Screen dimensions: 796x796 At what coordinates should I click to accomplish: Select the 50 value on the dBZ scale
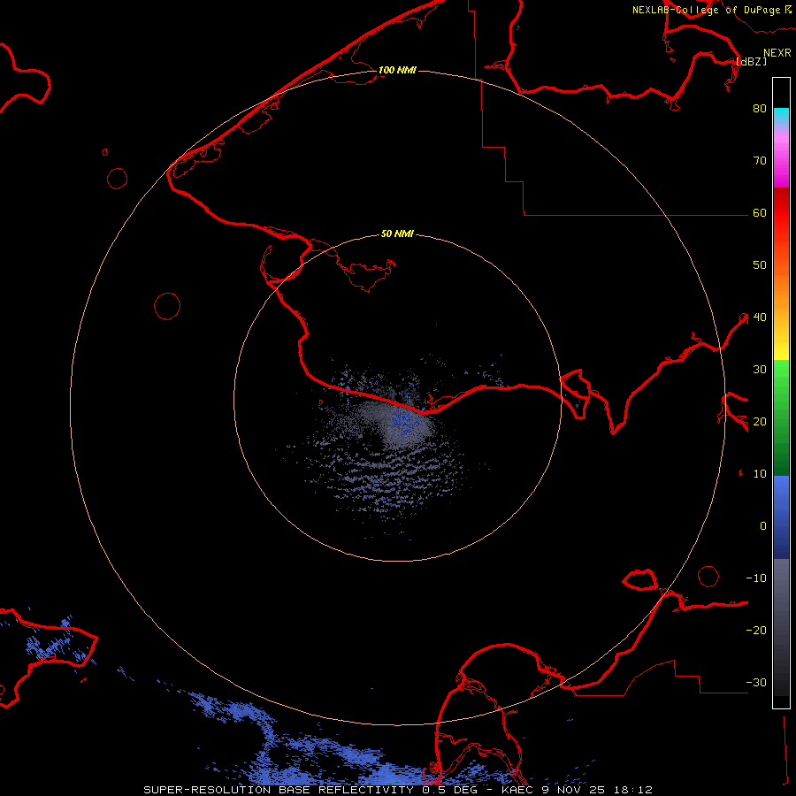click(x=760, y=264)
